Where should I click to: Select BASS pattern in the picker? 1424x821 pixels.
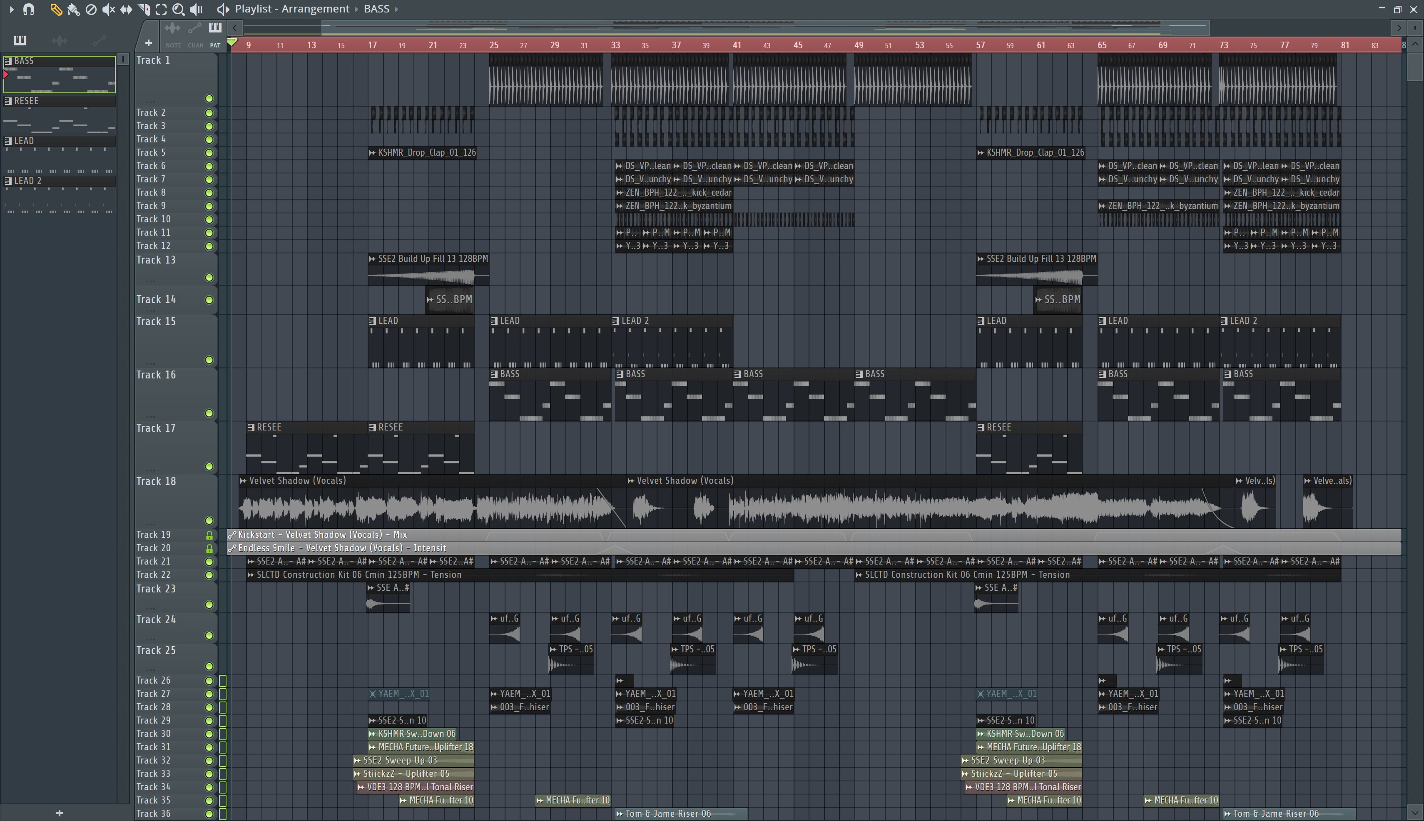pos(59,74)
